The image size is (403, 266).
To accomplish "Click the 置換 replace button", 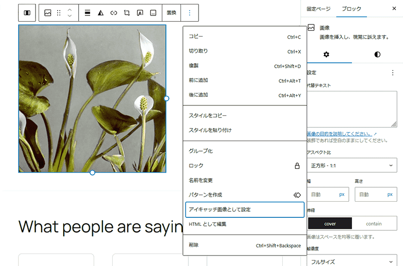I will click(x=171, y=13).
